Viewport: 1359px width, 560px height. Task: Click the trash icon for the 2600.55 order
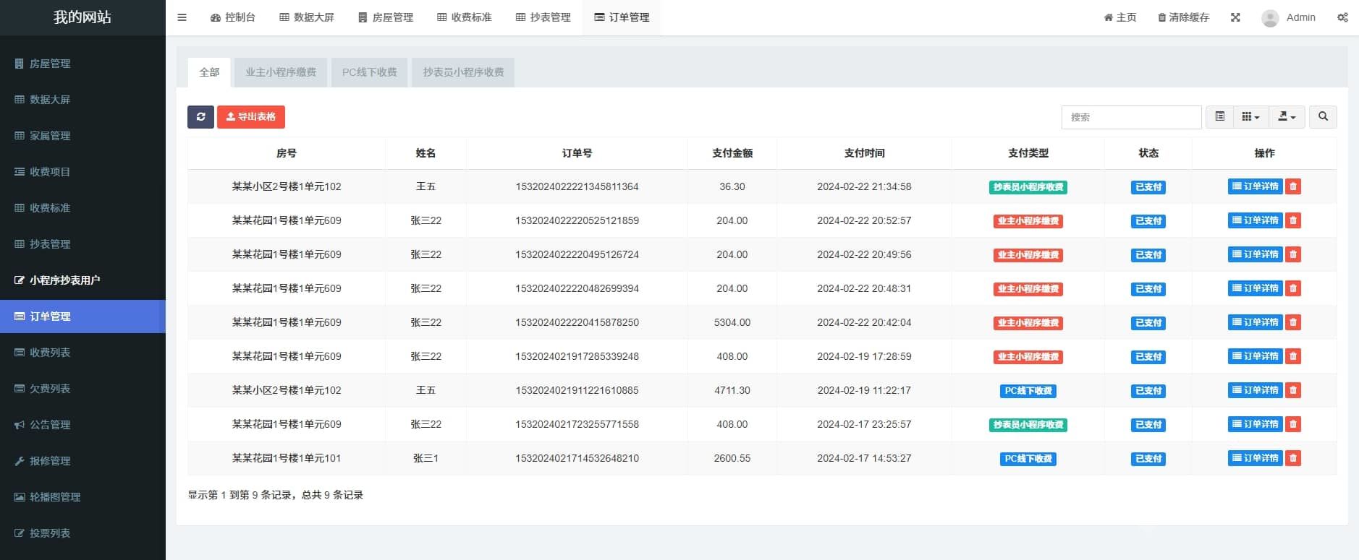1293,458
